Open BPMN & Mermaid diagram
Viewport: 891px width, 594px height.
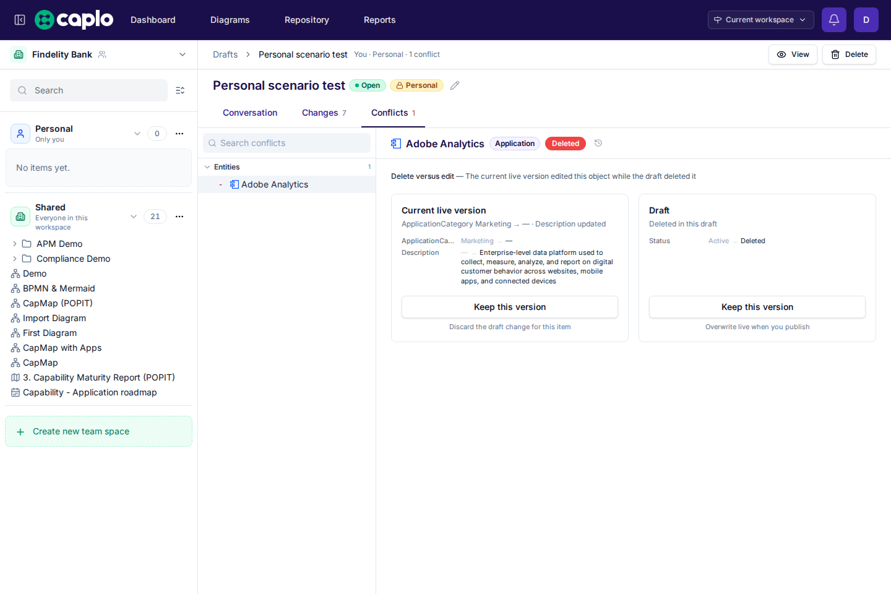59,288
